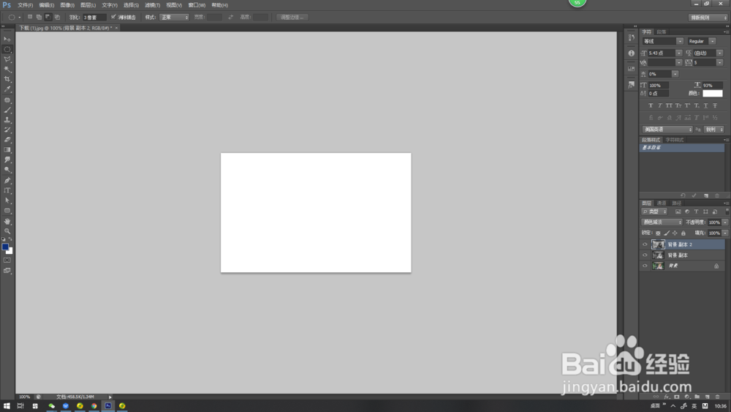Open the font family dropdown
Viewport: 731px width, 412px height.
680,42
